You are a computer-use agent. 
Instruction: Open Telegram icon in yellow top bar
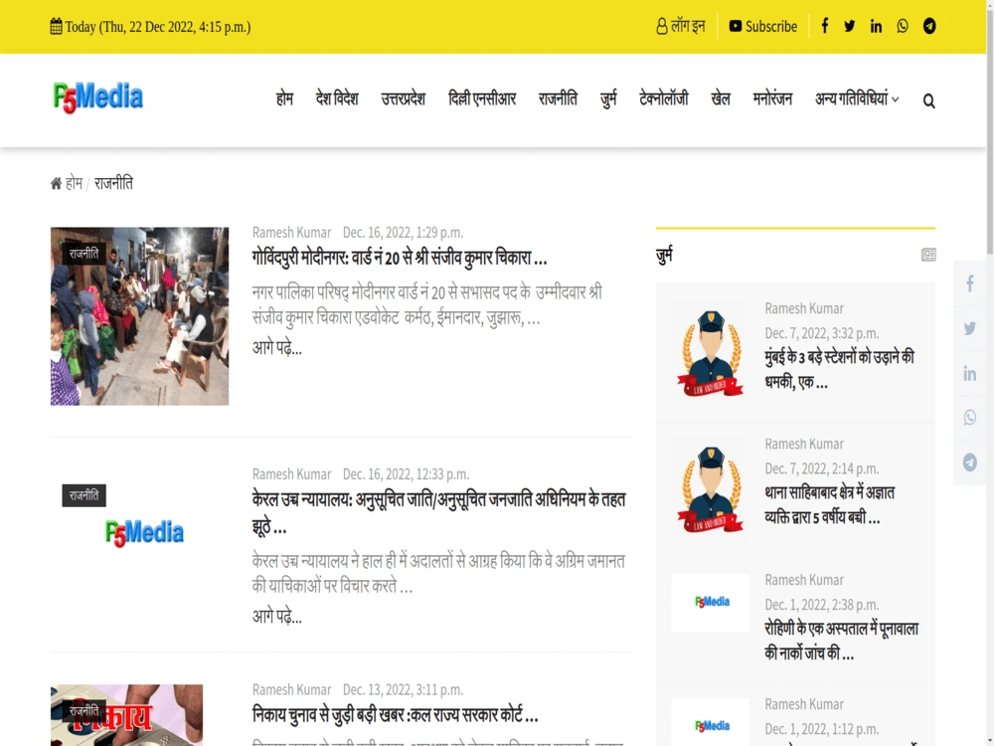point(929,26)
